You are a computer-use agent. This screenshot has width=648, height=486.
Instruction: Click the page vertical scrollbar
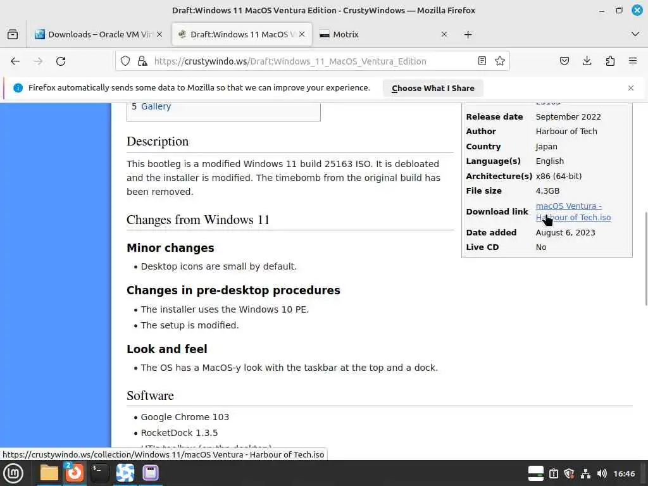[646, 259]
